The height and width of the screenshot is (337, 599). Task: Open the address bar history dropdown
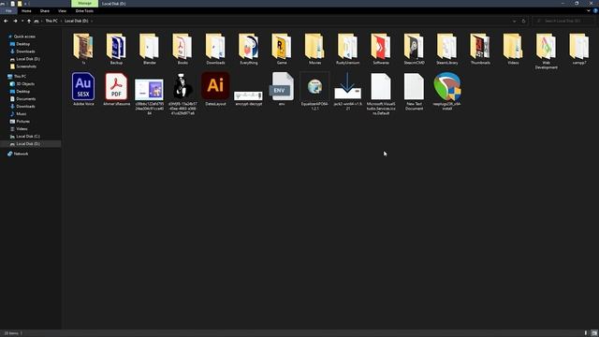coord(514,21)
